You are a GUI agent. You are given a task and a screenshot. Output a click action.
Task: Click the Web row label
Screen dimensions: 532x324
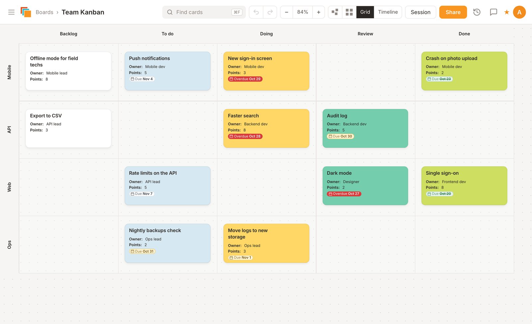tap(9, 187)
